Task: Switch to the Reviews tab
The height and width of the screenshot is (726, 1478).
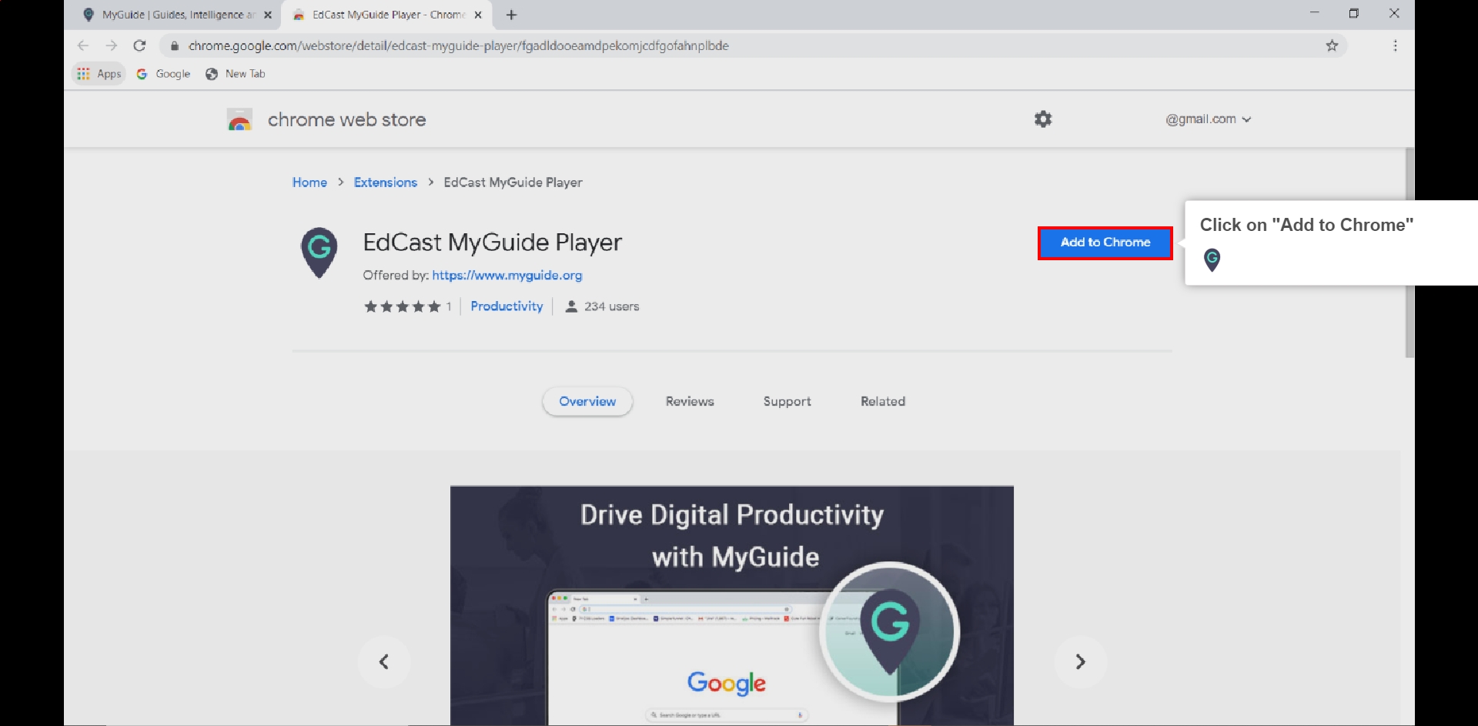Action: click(x=690, y=401)
